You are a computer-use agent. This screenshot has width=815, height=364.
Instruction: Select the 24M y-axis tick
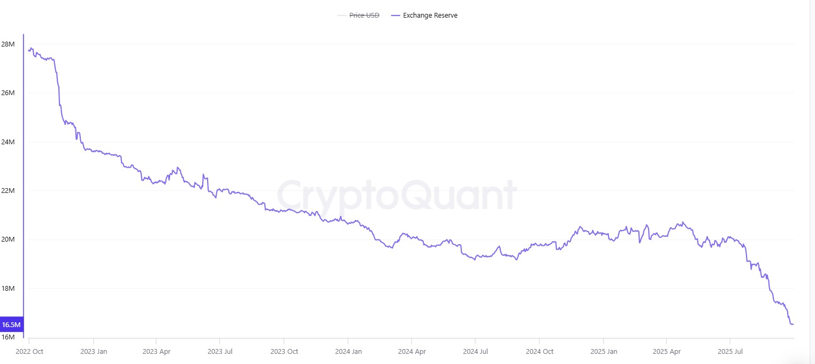pyautogui.click(x=9, y=142)
